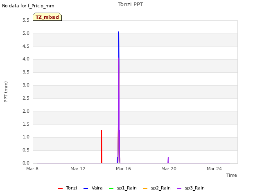Click the Mar 16 axis tick label
This screenshot has height=196, width=262.
(123, 169)
